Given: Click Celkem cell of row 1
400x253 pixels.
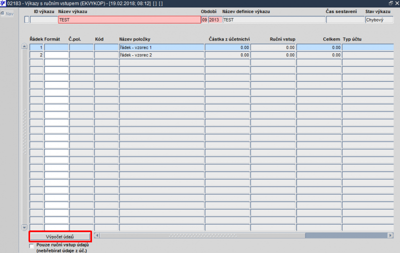Looking at the screenshot, I should tap(319, 47).
